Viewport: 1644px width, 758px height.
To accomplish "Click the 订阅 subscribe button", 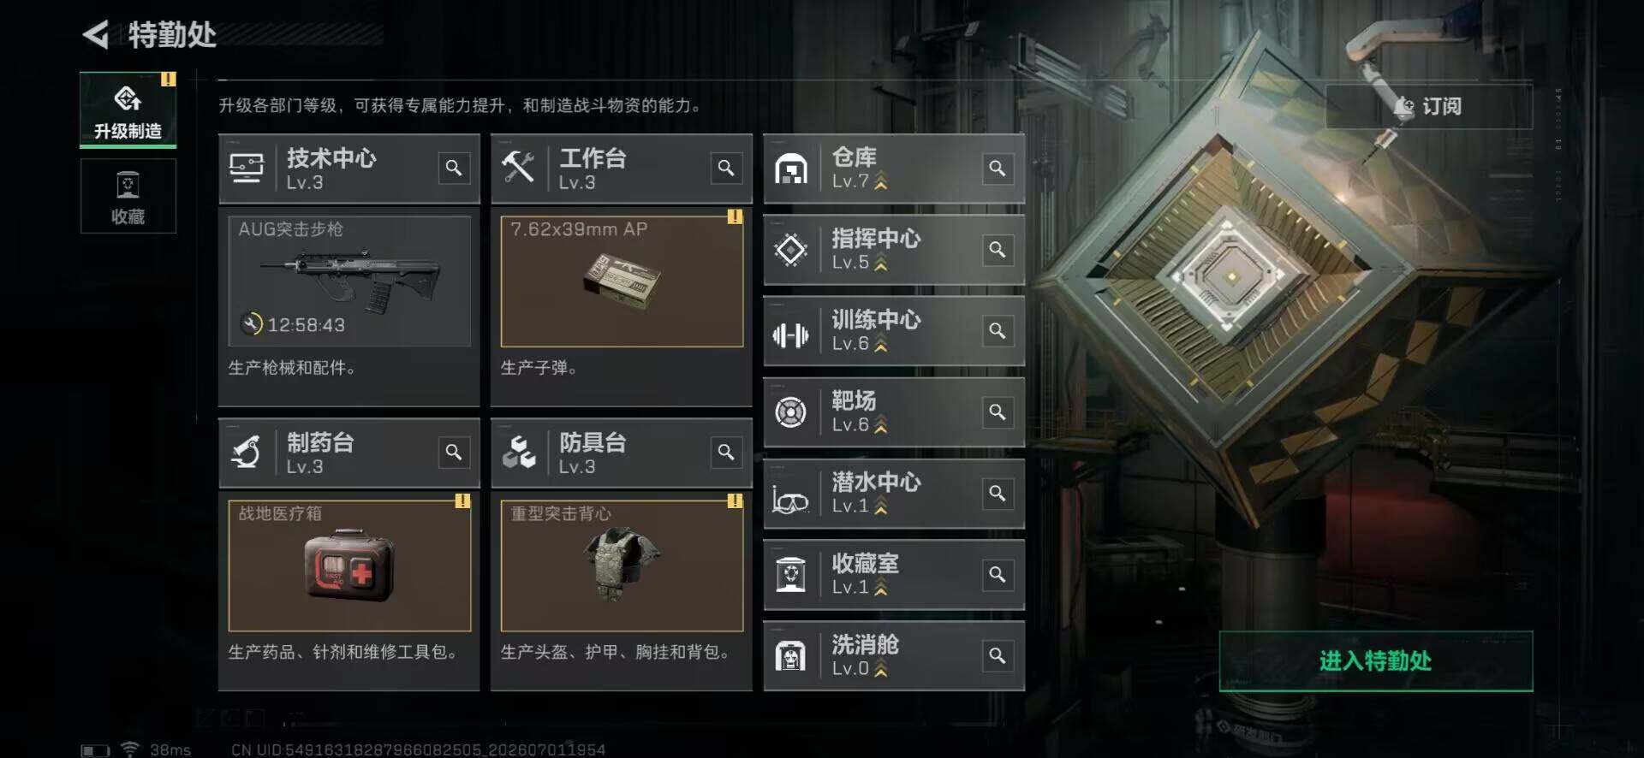I will click(x=1429, y=106).
